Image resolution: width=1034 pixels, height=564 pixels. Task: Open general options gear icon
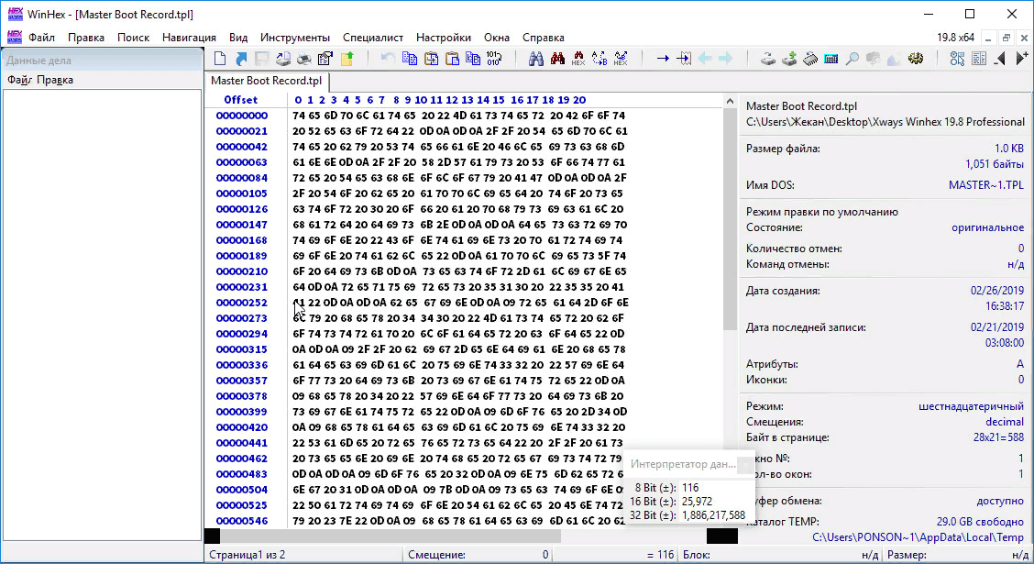click(915, 59)
